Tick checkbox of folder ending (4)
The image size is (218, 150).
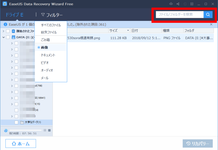click(x=16, y=110)
